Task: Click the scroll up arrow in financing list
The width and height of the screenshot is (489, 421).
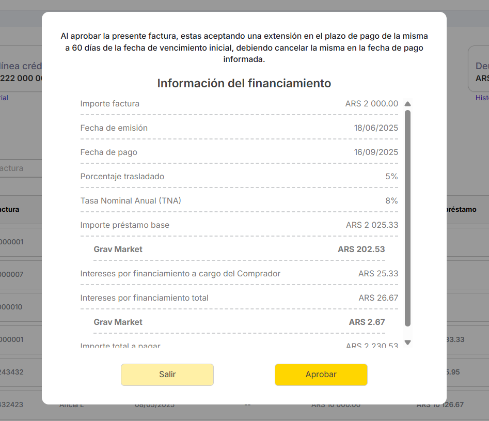Action: coord(407,104)
